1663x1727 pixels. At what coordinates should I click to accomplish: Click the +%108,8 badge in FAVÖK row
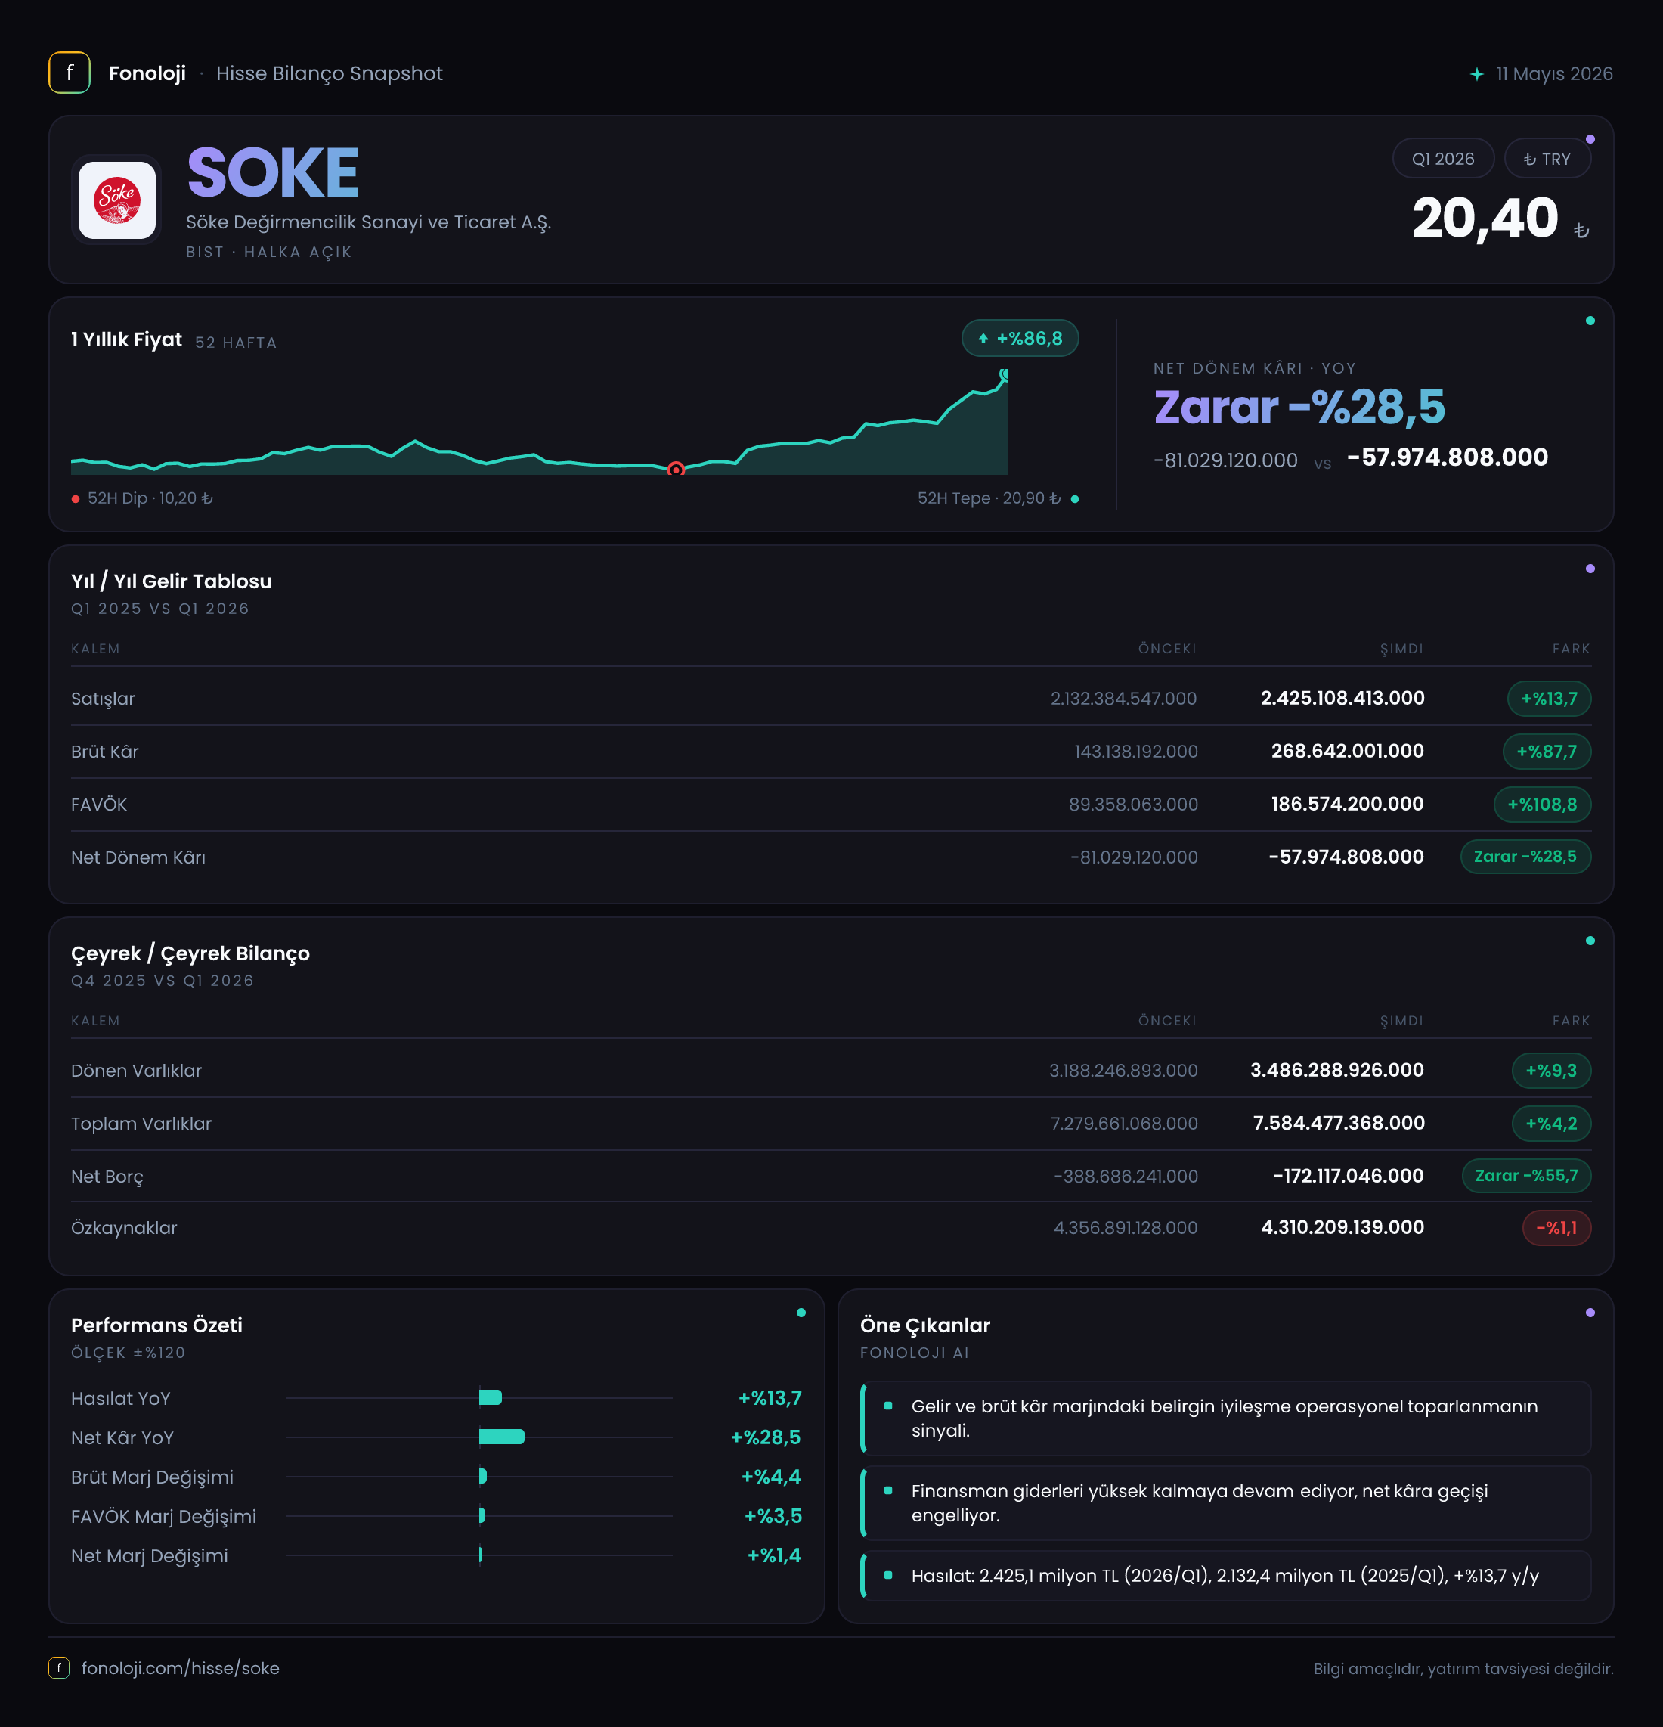tap(1542, 805)
